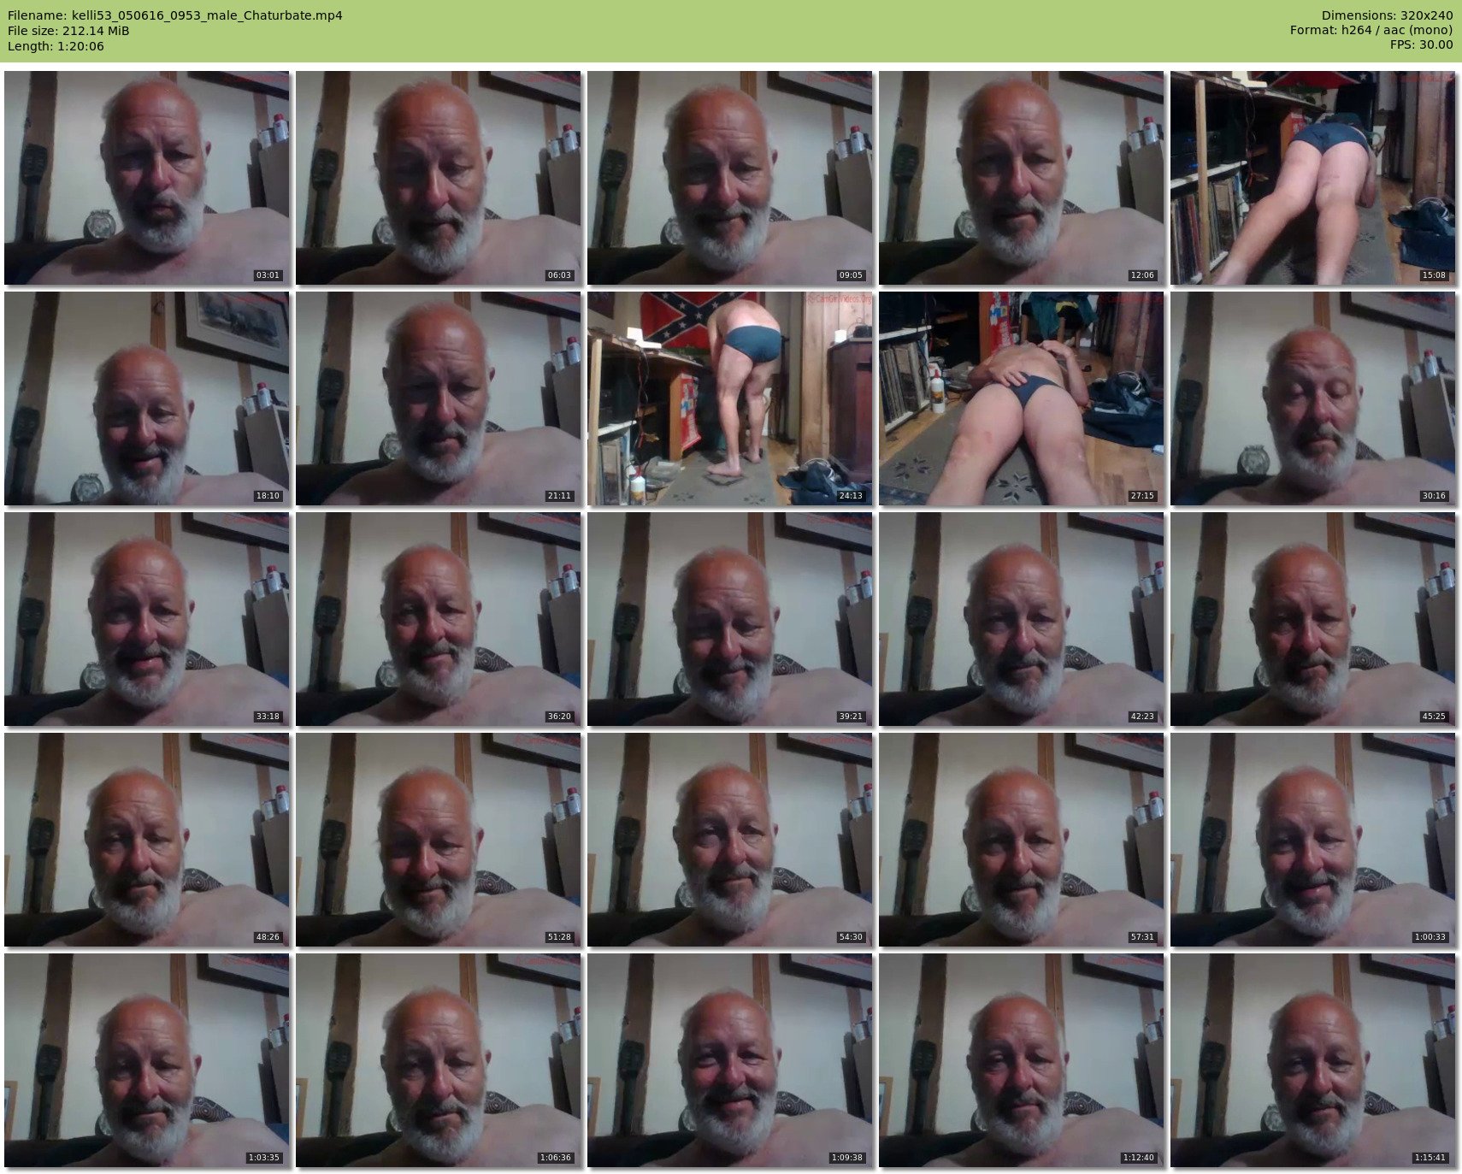The width and height of the screenshot is (1462, 1174).
Task: Open the frame marked 18:10
Action: (147, 398)
